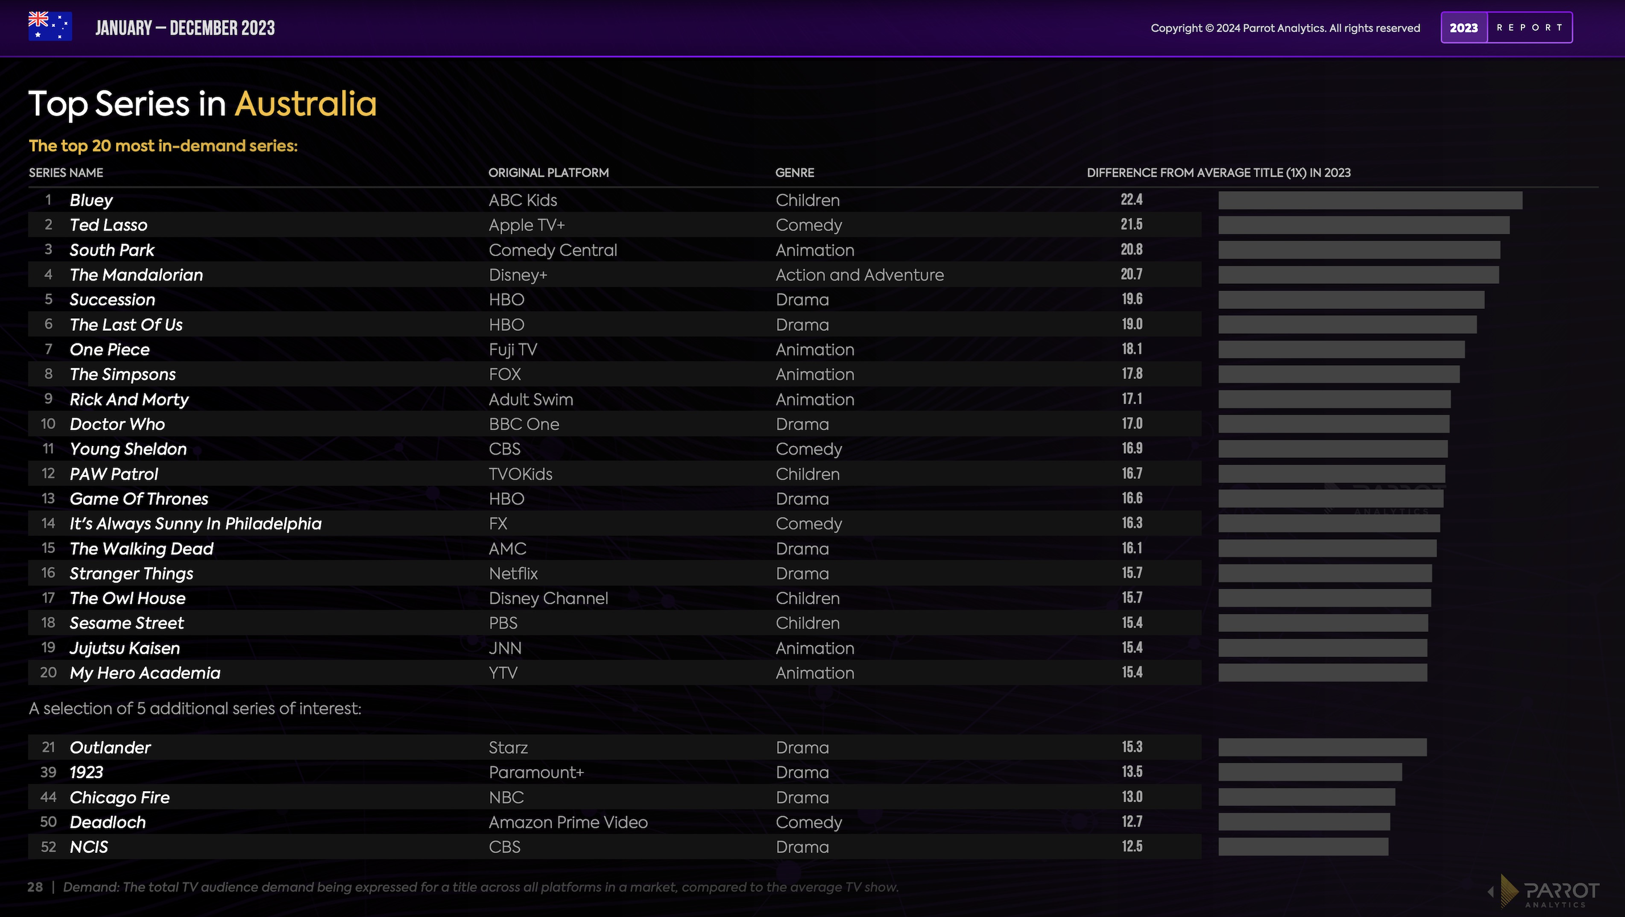Select Amazon Prime Video platform cell
This screenshot has height=917, width=1625.
(568, 823)
